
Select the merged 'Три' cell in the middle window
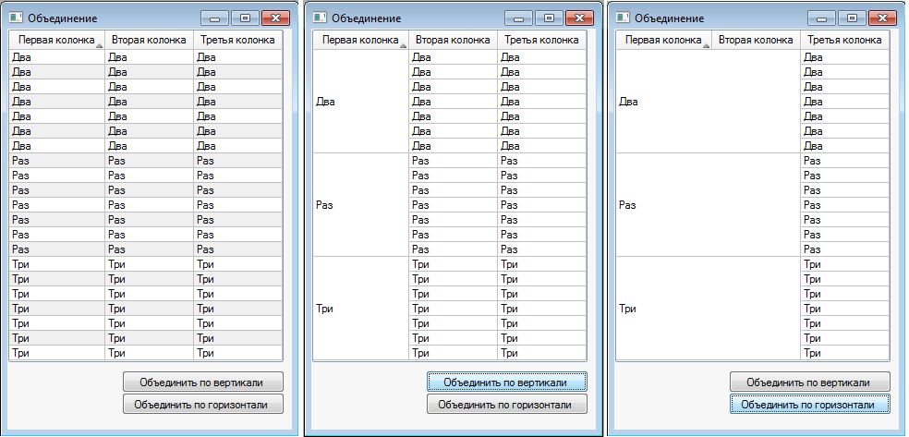(360, 309)
